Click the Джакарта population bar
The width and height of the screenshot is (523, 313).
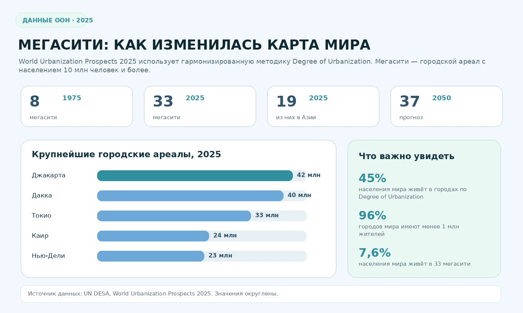tap(195, 176)
